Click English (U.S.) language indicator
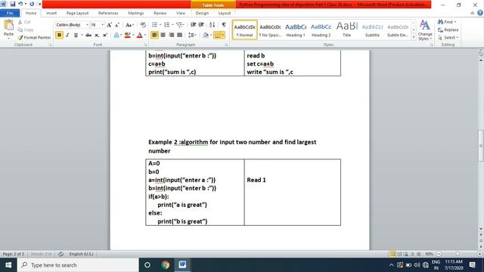This screenshot has width=484, height=272. click(x=81, y=254)
